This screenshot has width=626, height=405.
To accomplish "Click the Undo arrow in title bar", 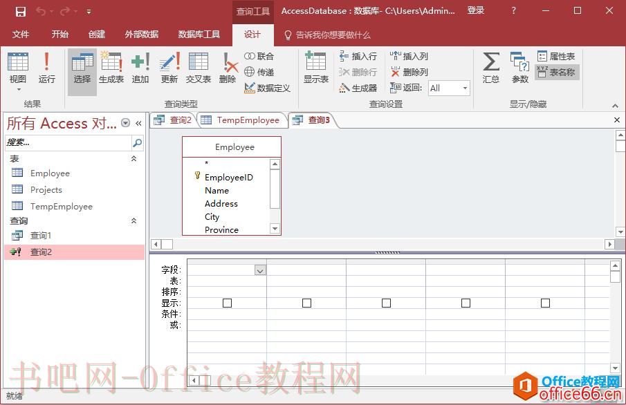I will [41, 11].
